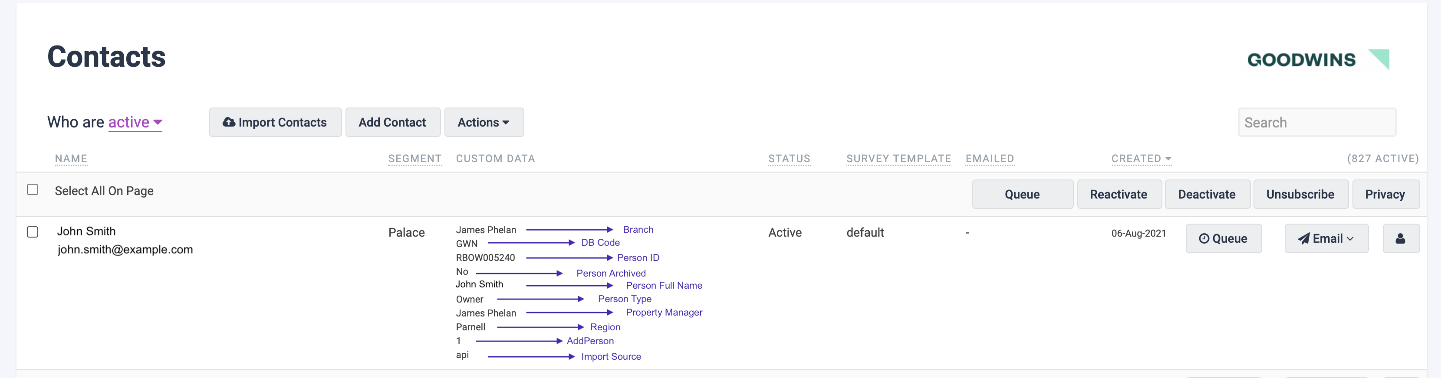Expand the Actions dropdown menu
1441x378 pixels.
click(484, 122)
